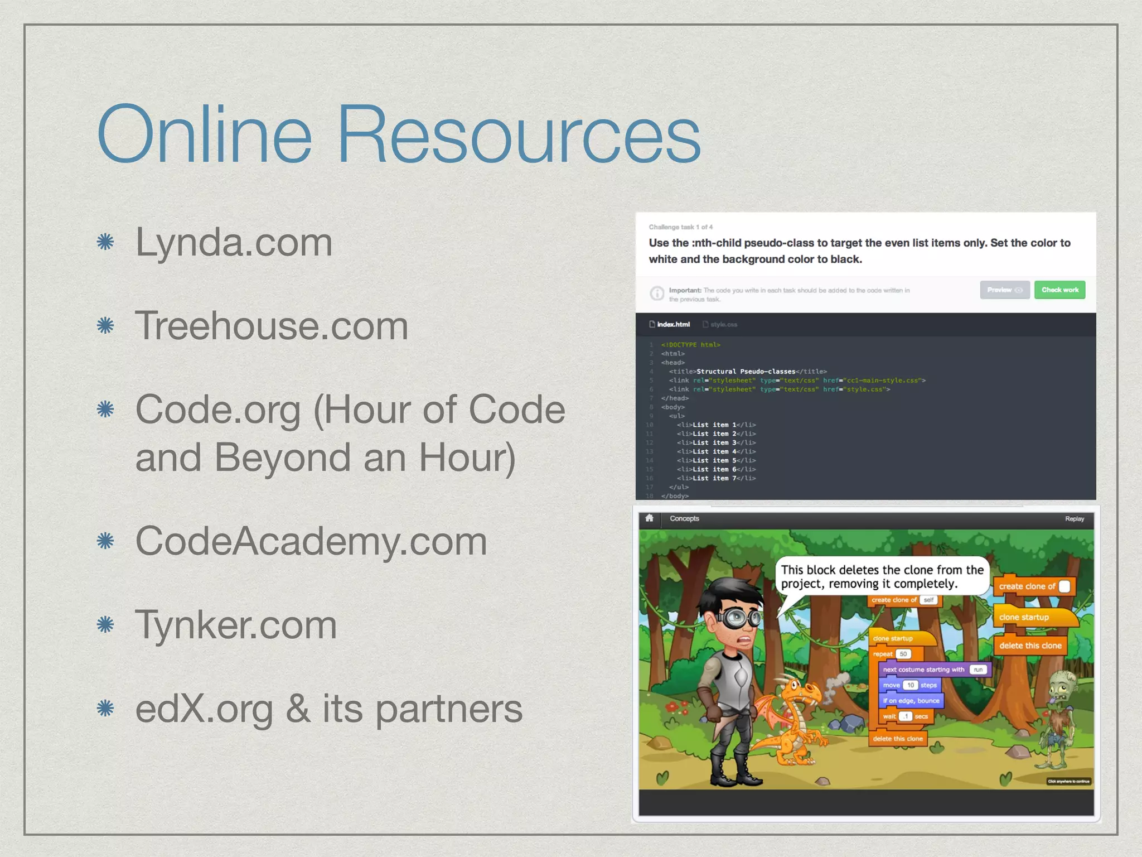The image size is (1142, 857).
Task: Select the 'delete this clone' signpost block
Action: click(x=1030, y=646)
